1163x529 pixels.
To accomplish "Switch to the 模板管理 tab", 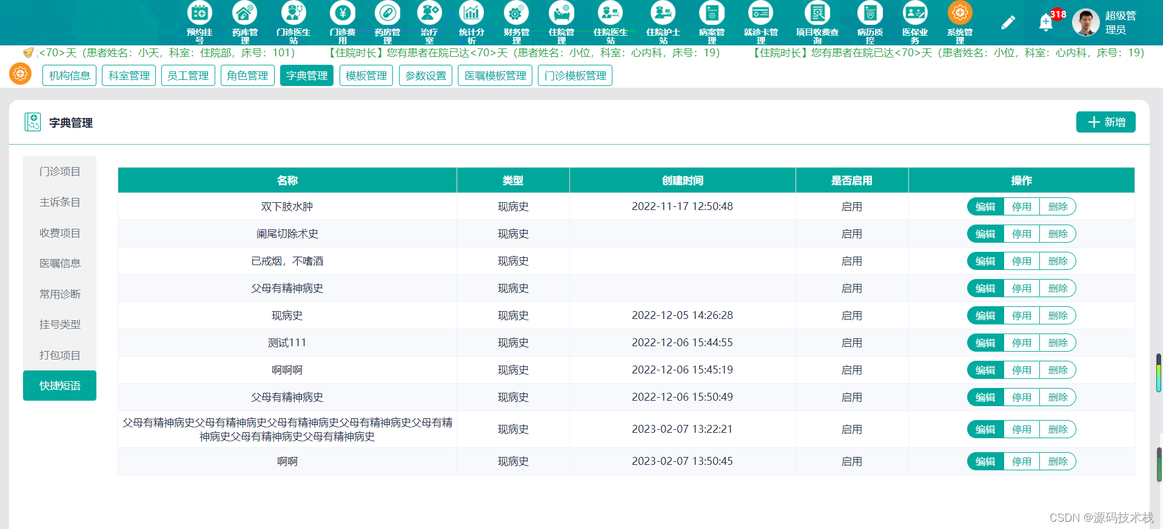I will (x=366, y=76).
